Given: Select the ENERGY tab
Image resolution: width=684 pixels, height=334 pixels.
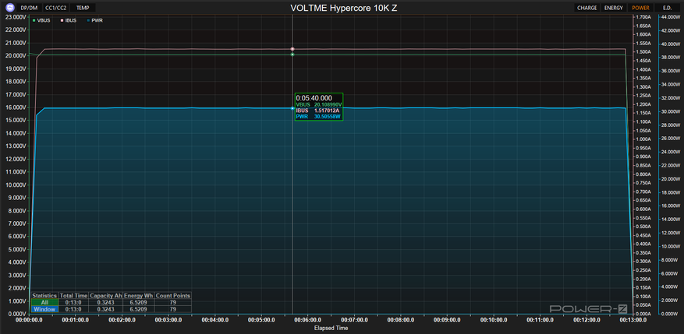Looking at the screenshot, I should pos(614,8).
